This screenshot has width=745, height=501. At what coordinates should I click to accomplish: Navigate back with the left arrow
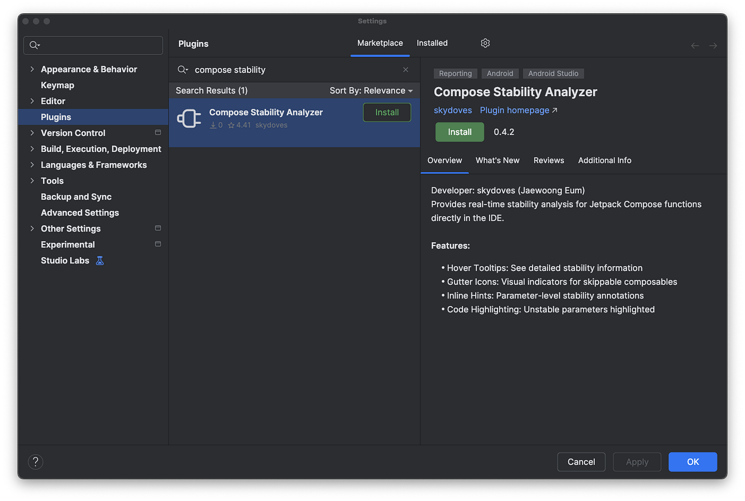(695, 46)
